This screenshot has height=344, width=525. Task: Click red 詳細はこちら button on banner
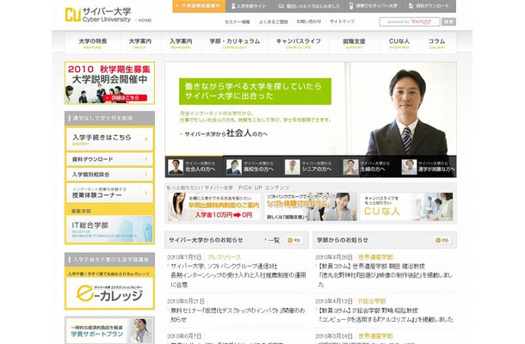pos(125,98)
